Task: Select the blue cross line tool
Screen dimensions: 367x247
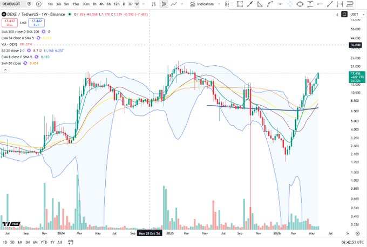Action: 290,4
